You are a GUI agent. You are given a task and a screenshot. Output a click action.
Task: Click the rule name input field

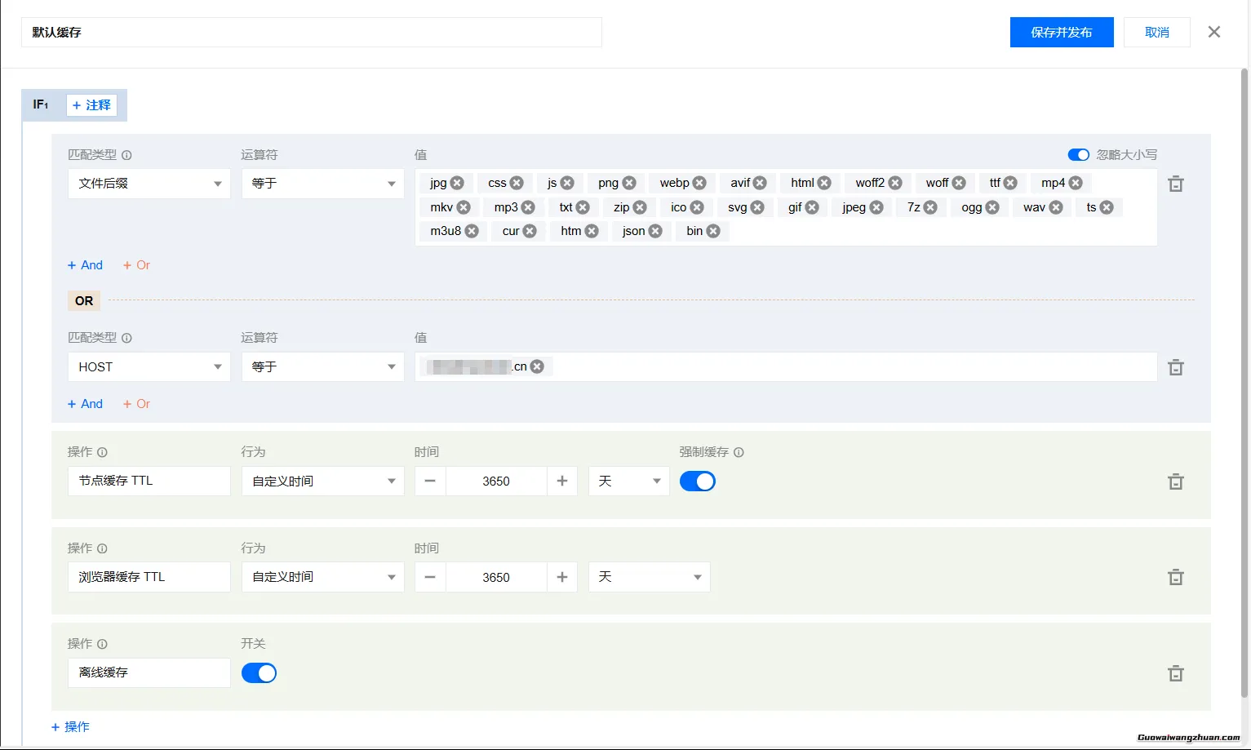(x=311, y=33)
